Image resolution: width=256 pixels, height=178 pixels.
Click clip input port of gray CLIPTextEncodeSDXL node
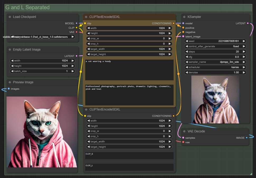[85, 116]
